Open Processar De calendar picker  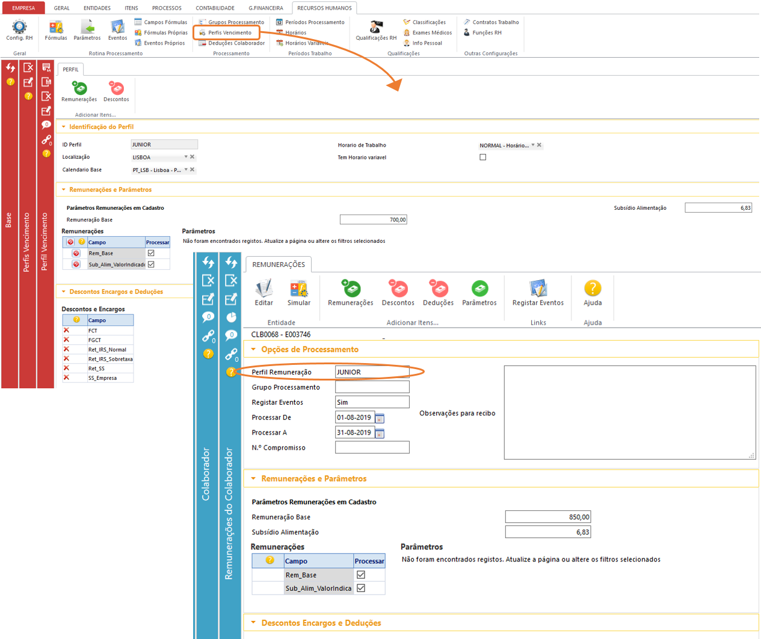[x=380, y=418]
